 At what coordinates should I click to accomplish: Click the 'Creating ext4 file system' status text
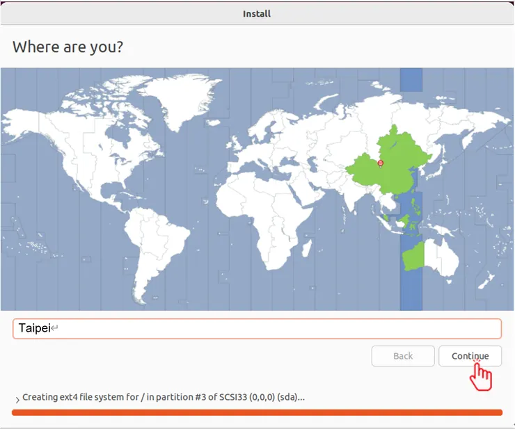(164, 397)
